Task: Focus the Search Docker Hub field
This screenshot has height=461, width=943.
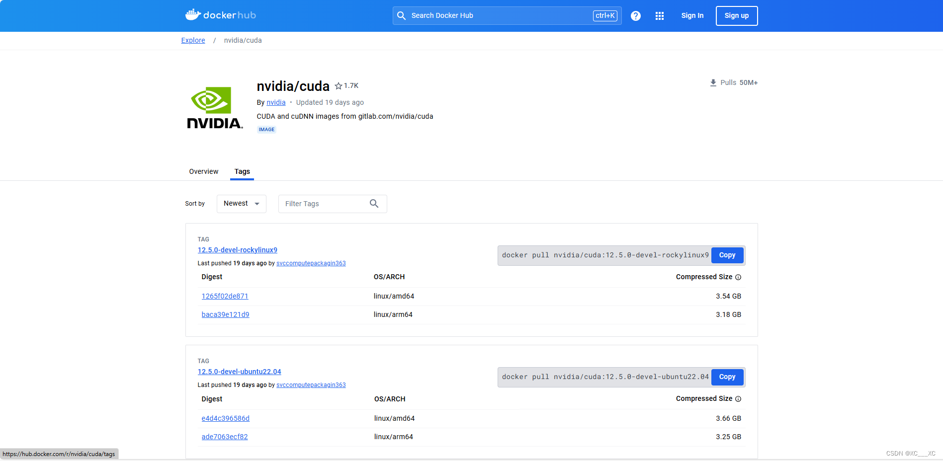Action: coord(507,15)
